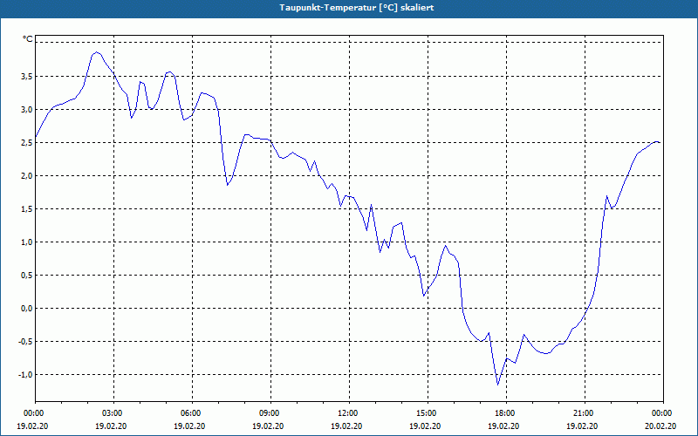Image resolution: width=698 pixels, height=436 pixels.
Task: Click the '06:00' time label
Action: tap(192, 413)
